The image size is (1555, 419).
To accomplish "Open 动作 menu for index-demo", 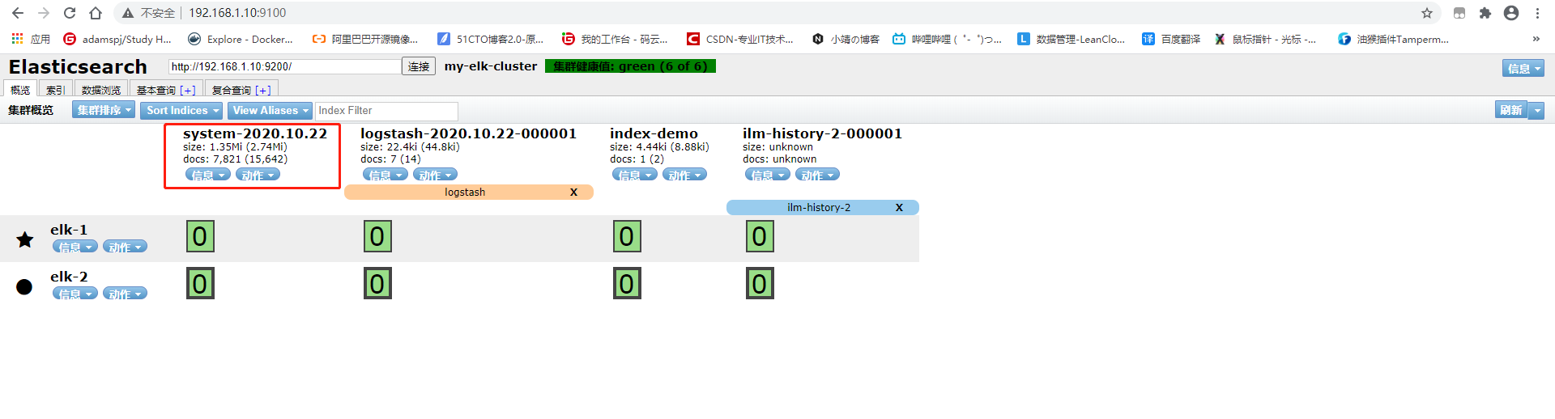I will (x=684, y=175).
